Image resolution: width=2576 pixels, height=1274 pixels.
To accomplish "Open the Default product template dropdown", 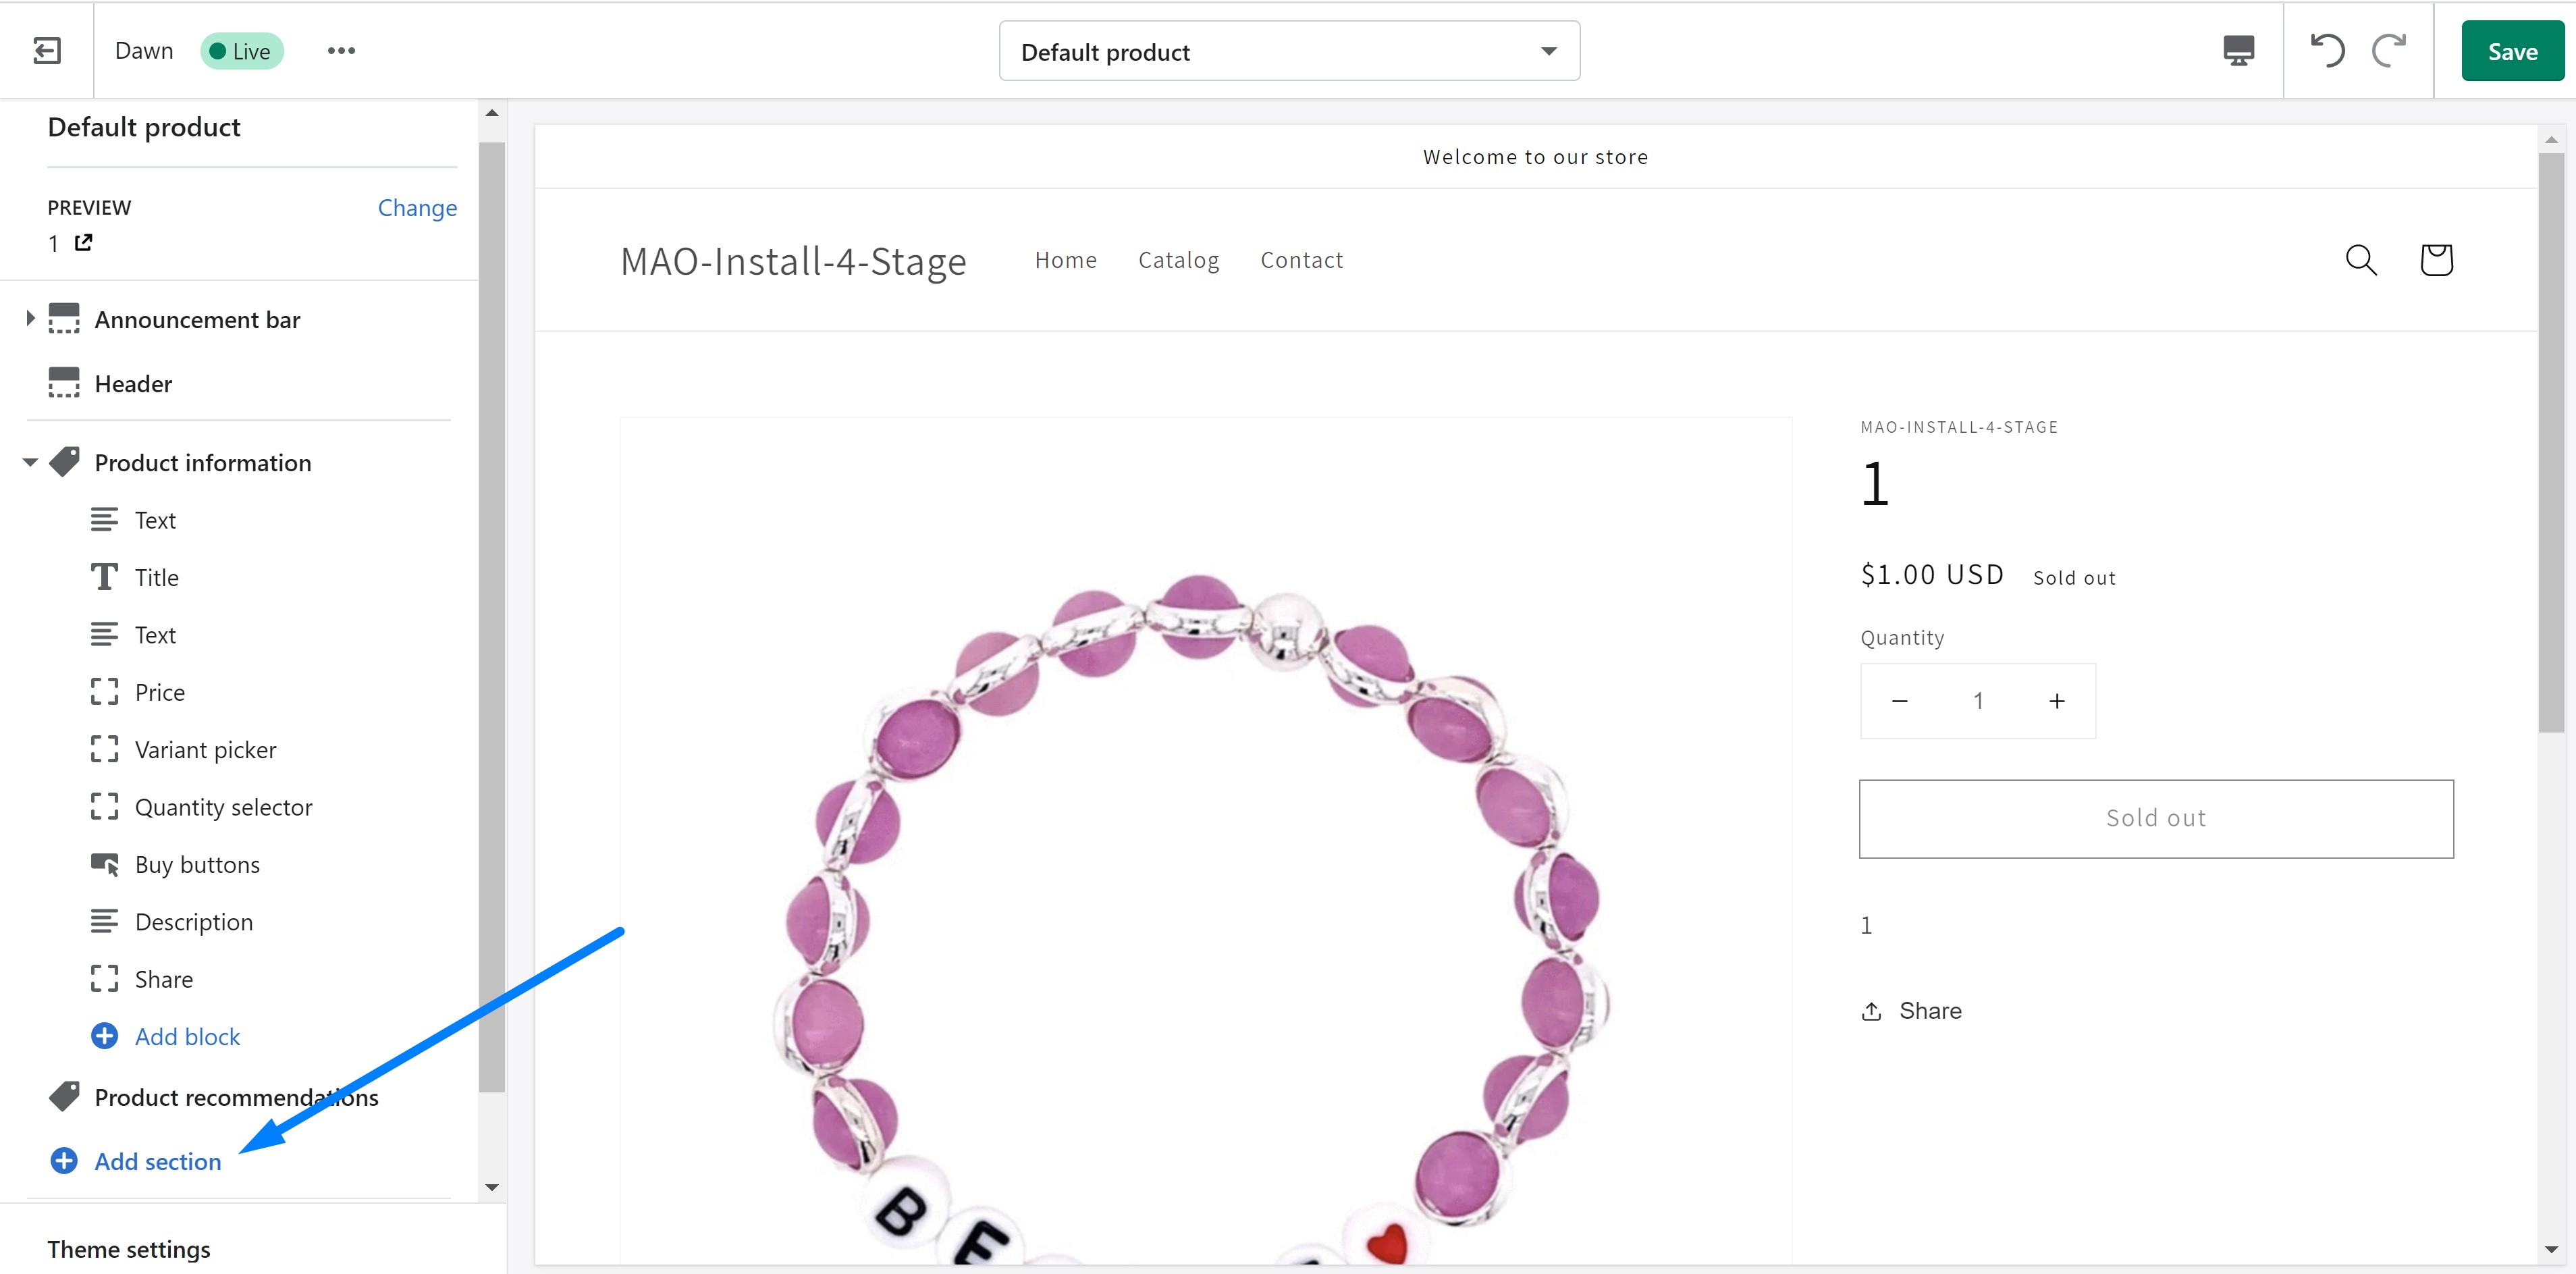I will [1289, 51].
